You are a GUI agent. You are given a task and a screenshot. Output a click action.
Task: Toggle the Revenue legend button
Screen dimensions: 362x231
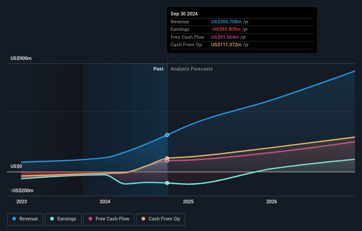(25, 219)
